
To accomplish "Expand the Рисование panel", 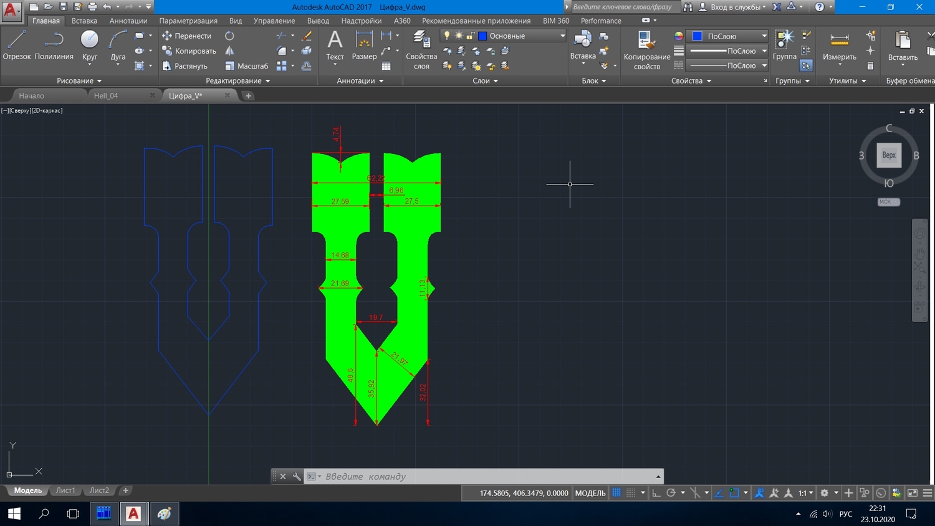I will click(x=79, y=80).
